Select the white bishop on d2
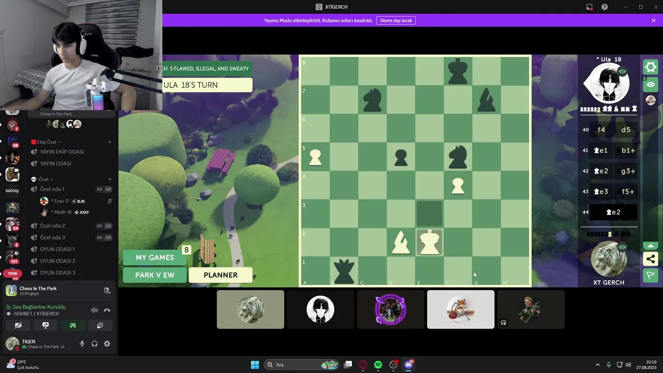This screenshot has width=663, height=373. point(401,242)
